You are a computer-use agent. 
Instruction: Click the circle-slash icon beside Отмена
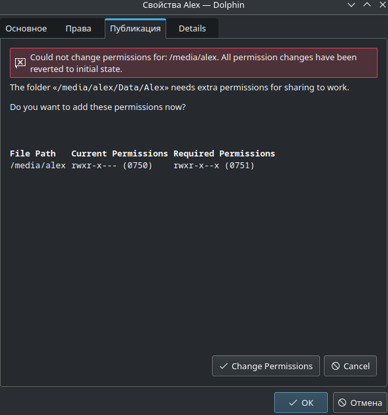click(342, 403)
